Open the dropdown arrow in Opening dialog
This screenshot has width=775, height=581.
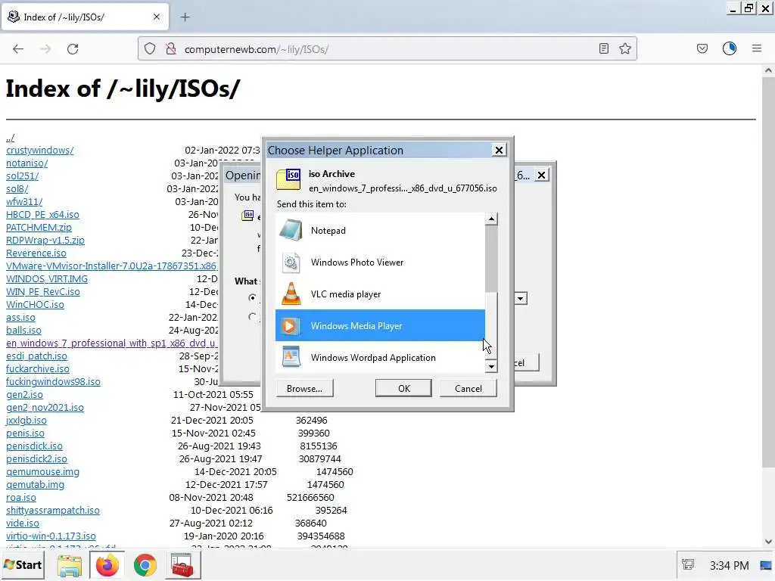pos(521,298)
